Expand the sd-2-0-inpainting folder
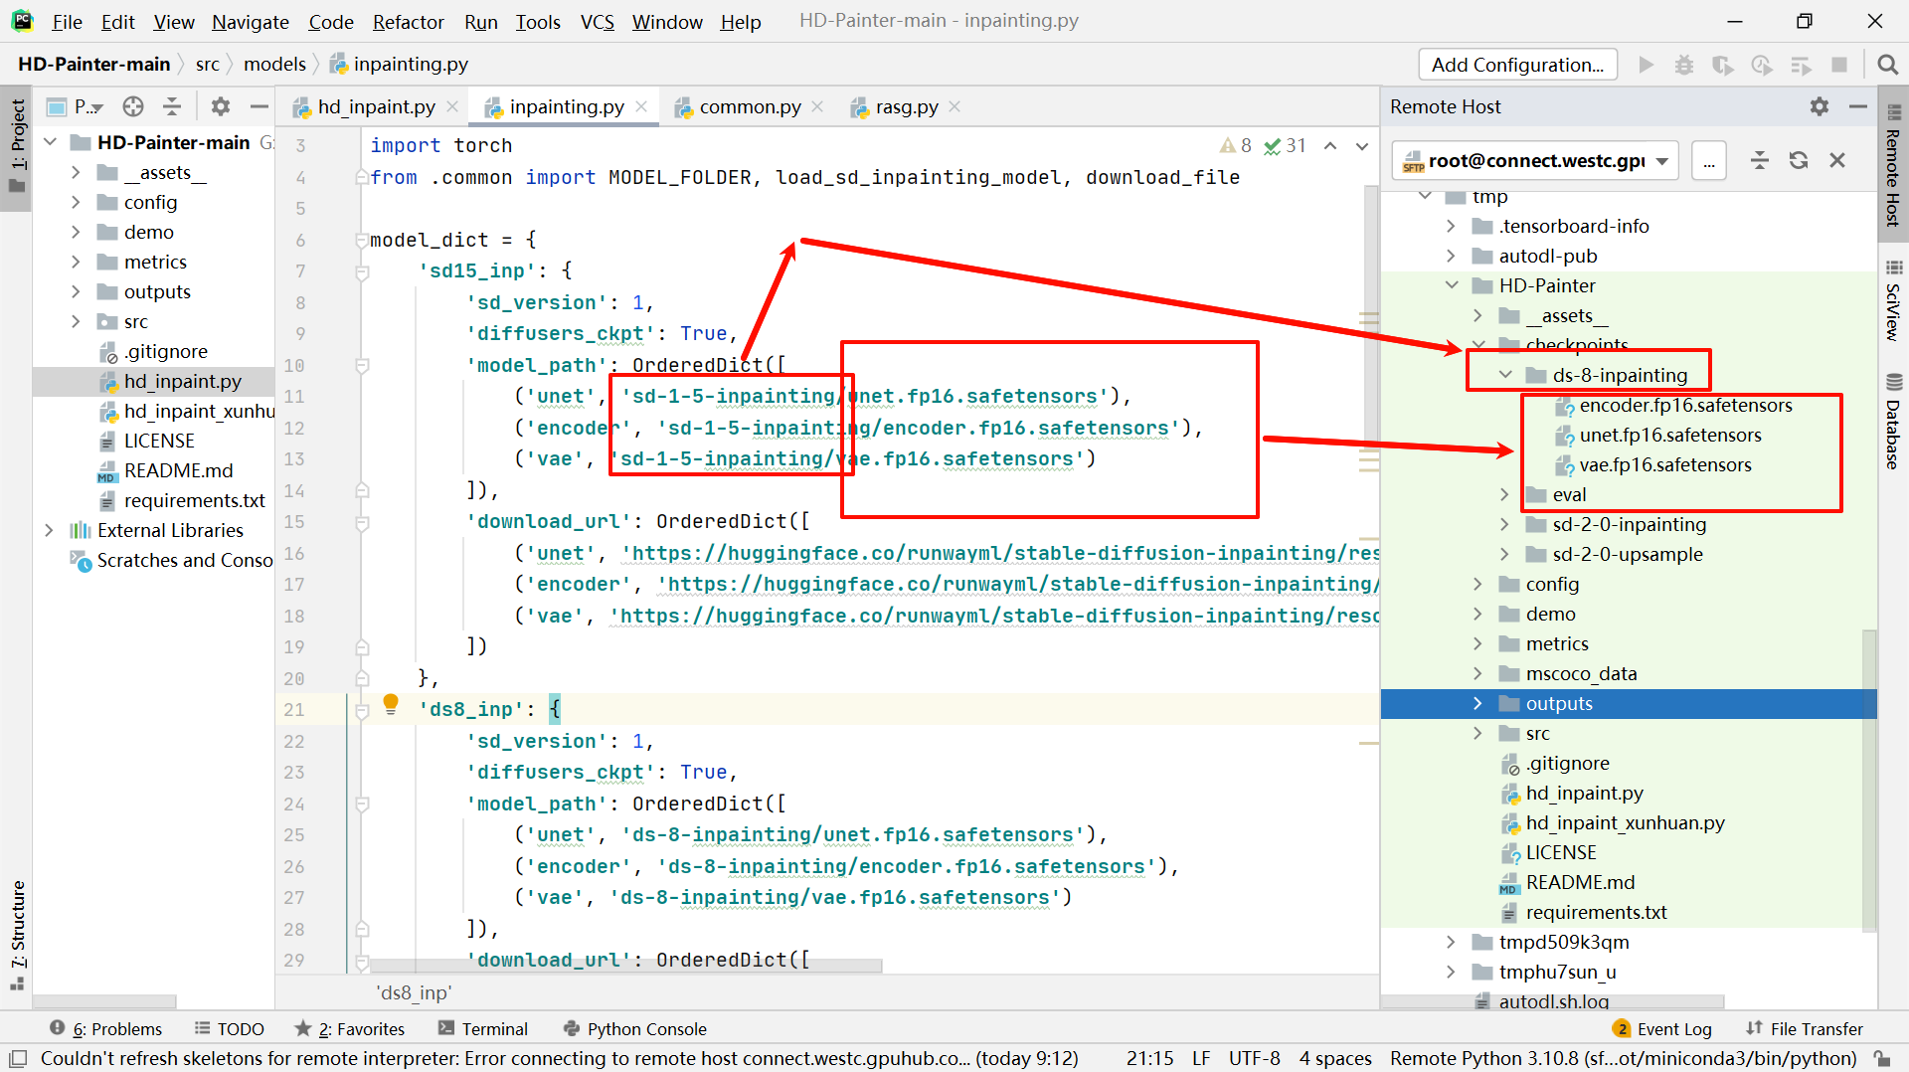This screenshot has width=1909, height=1072. (x=1504, y=524)
